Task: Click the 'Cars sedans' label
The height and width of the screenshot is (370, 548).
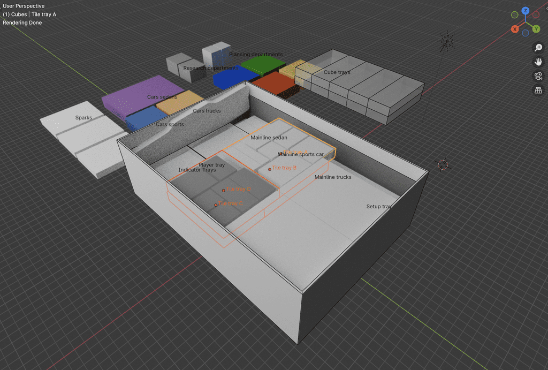Action: coord(162,97)
